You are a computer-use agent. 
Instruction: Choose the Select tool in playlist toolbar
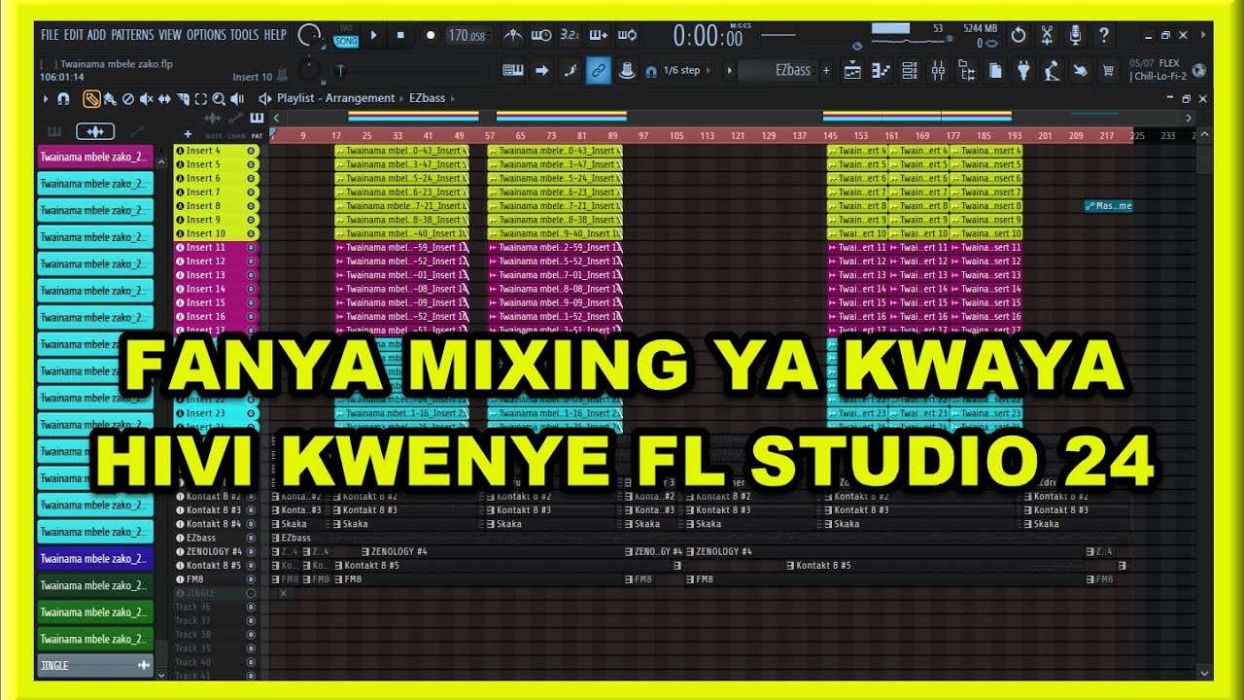[201, 98]
